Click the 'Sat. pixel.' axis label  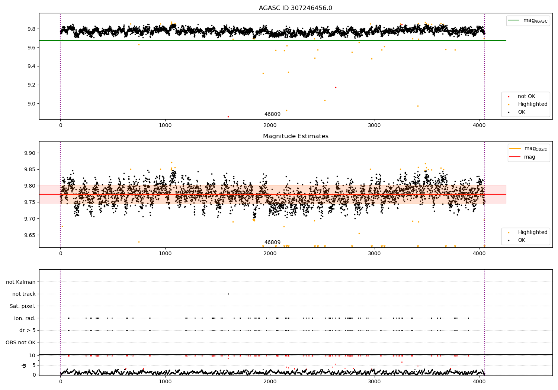23,306
